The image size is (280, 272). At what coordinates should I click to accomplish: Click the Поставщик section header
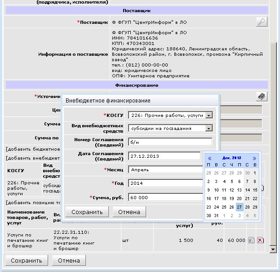137,10
